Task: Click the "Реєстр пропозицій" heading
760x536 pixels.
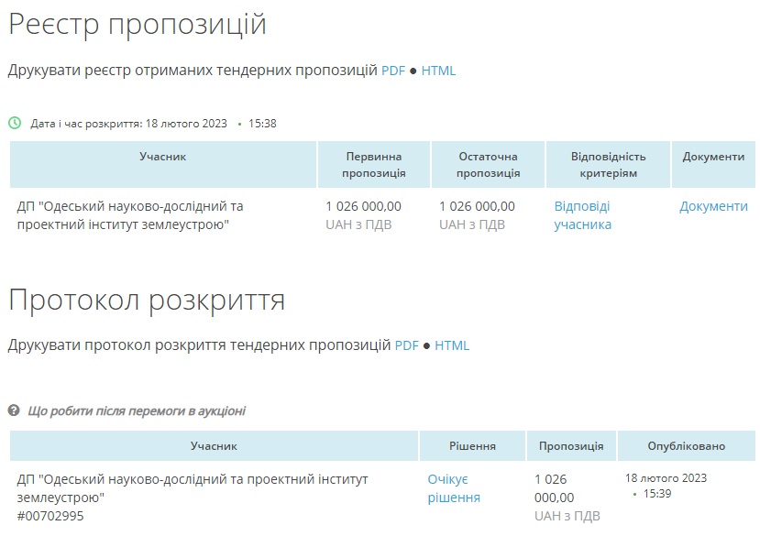Action: pyautogui.click(x=138, y=25)
